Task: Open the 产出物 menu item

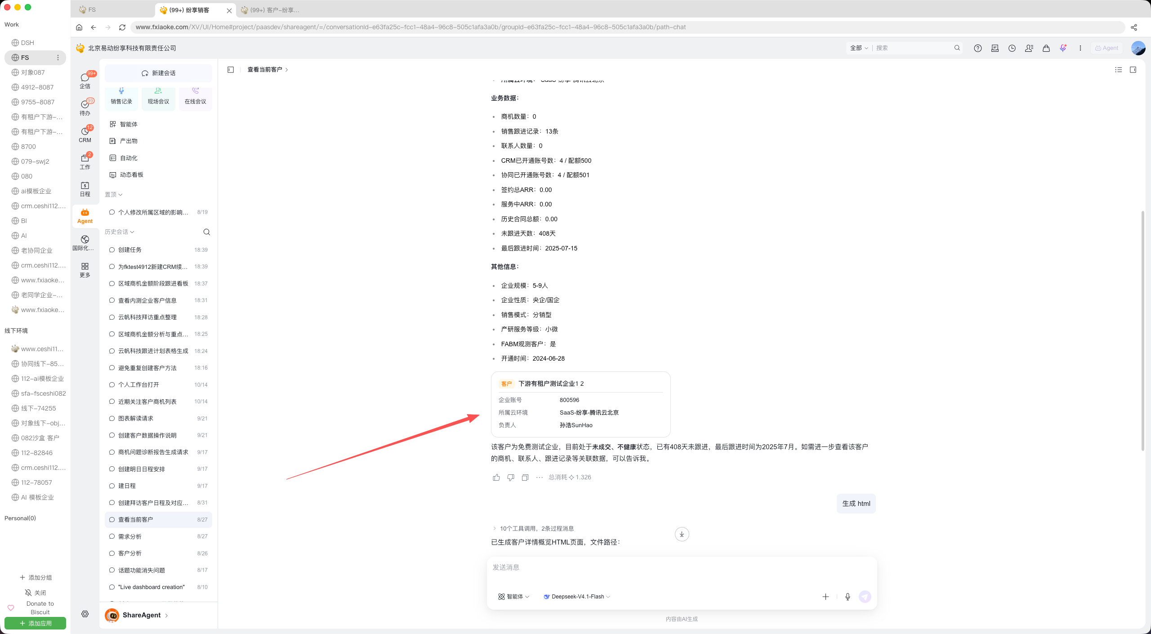Action: pos(158,141)
